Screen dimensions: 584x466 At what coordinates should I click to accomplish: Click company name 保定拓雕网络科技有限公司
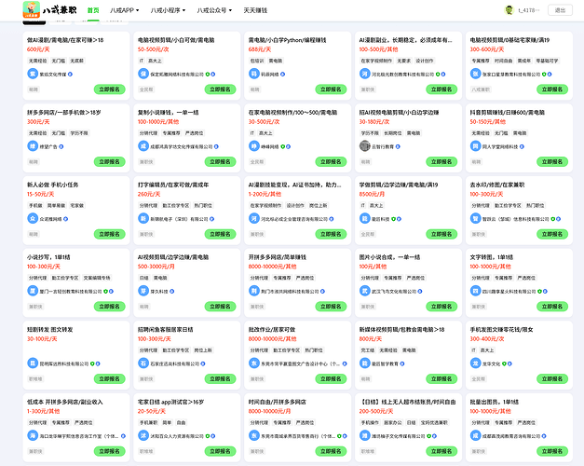point(177,75)
